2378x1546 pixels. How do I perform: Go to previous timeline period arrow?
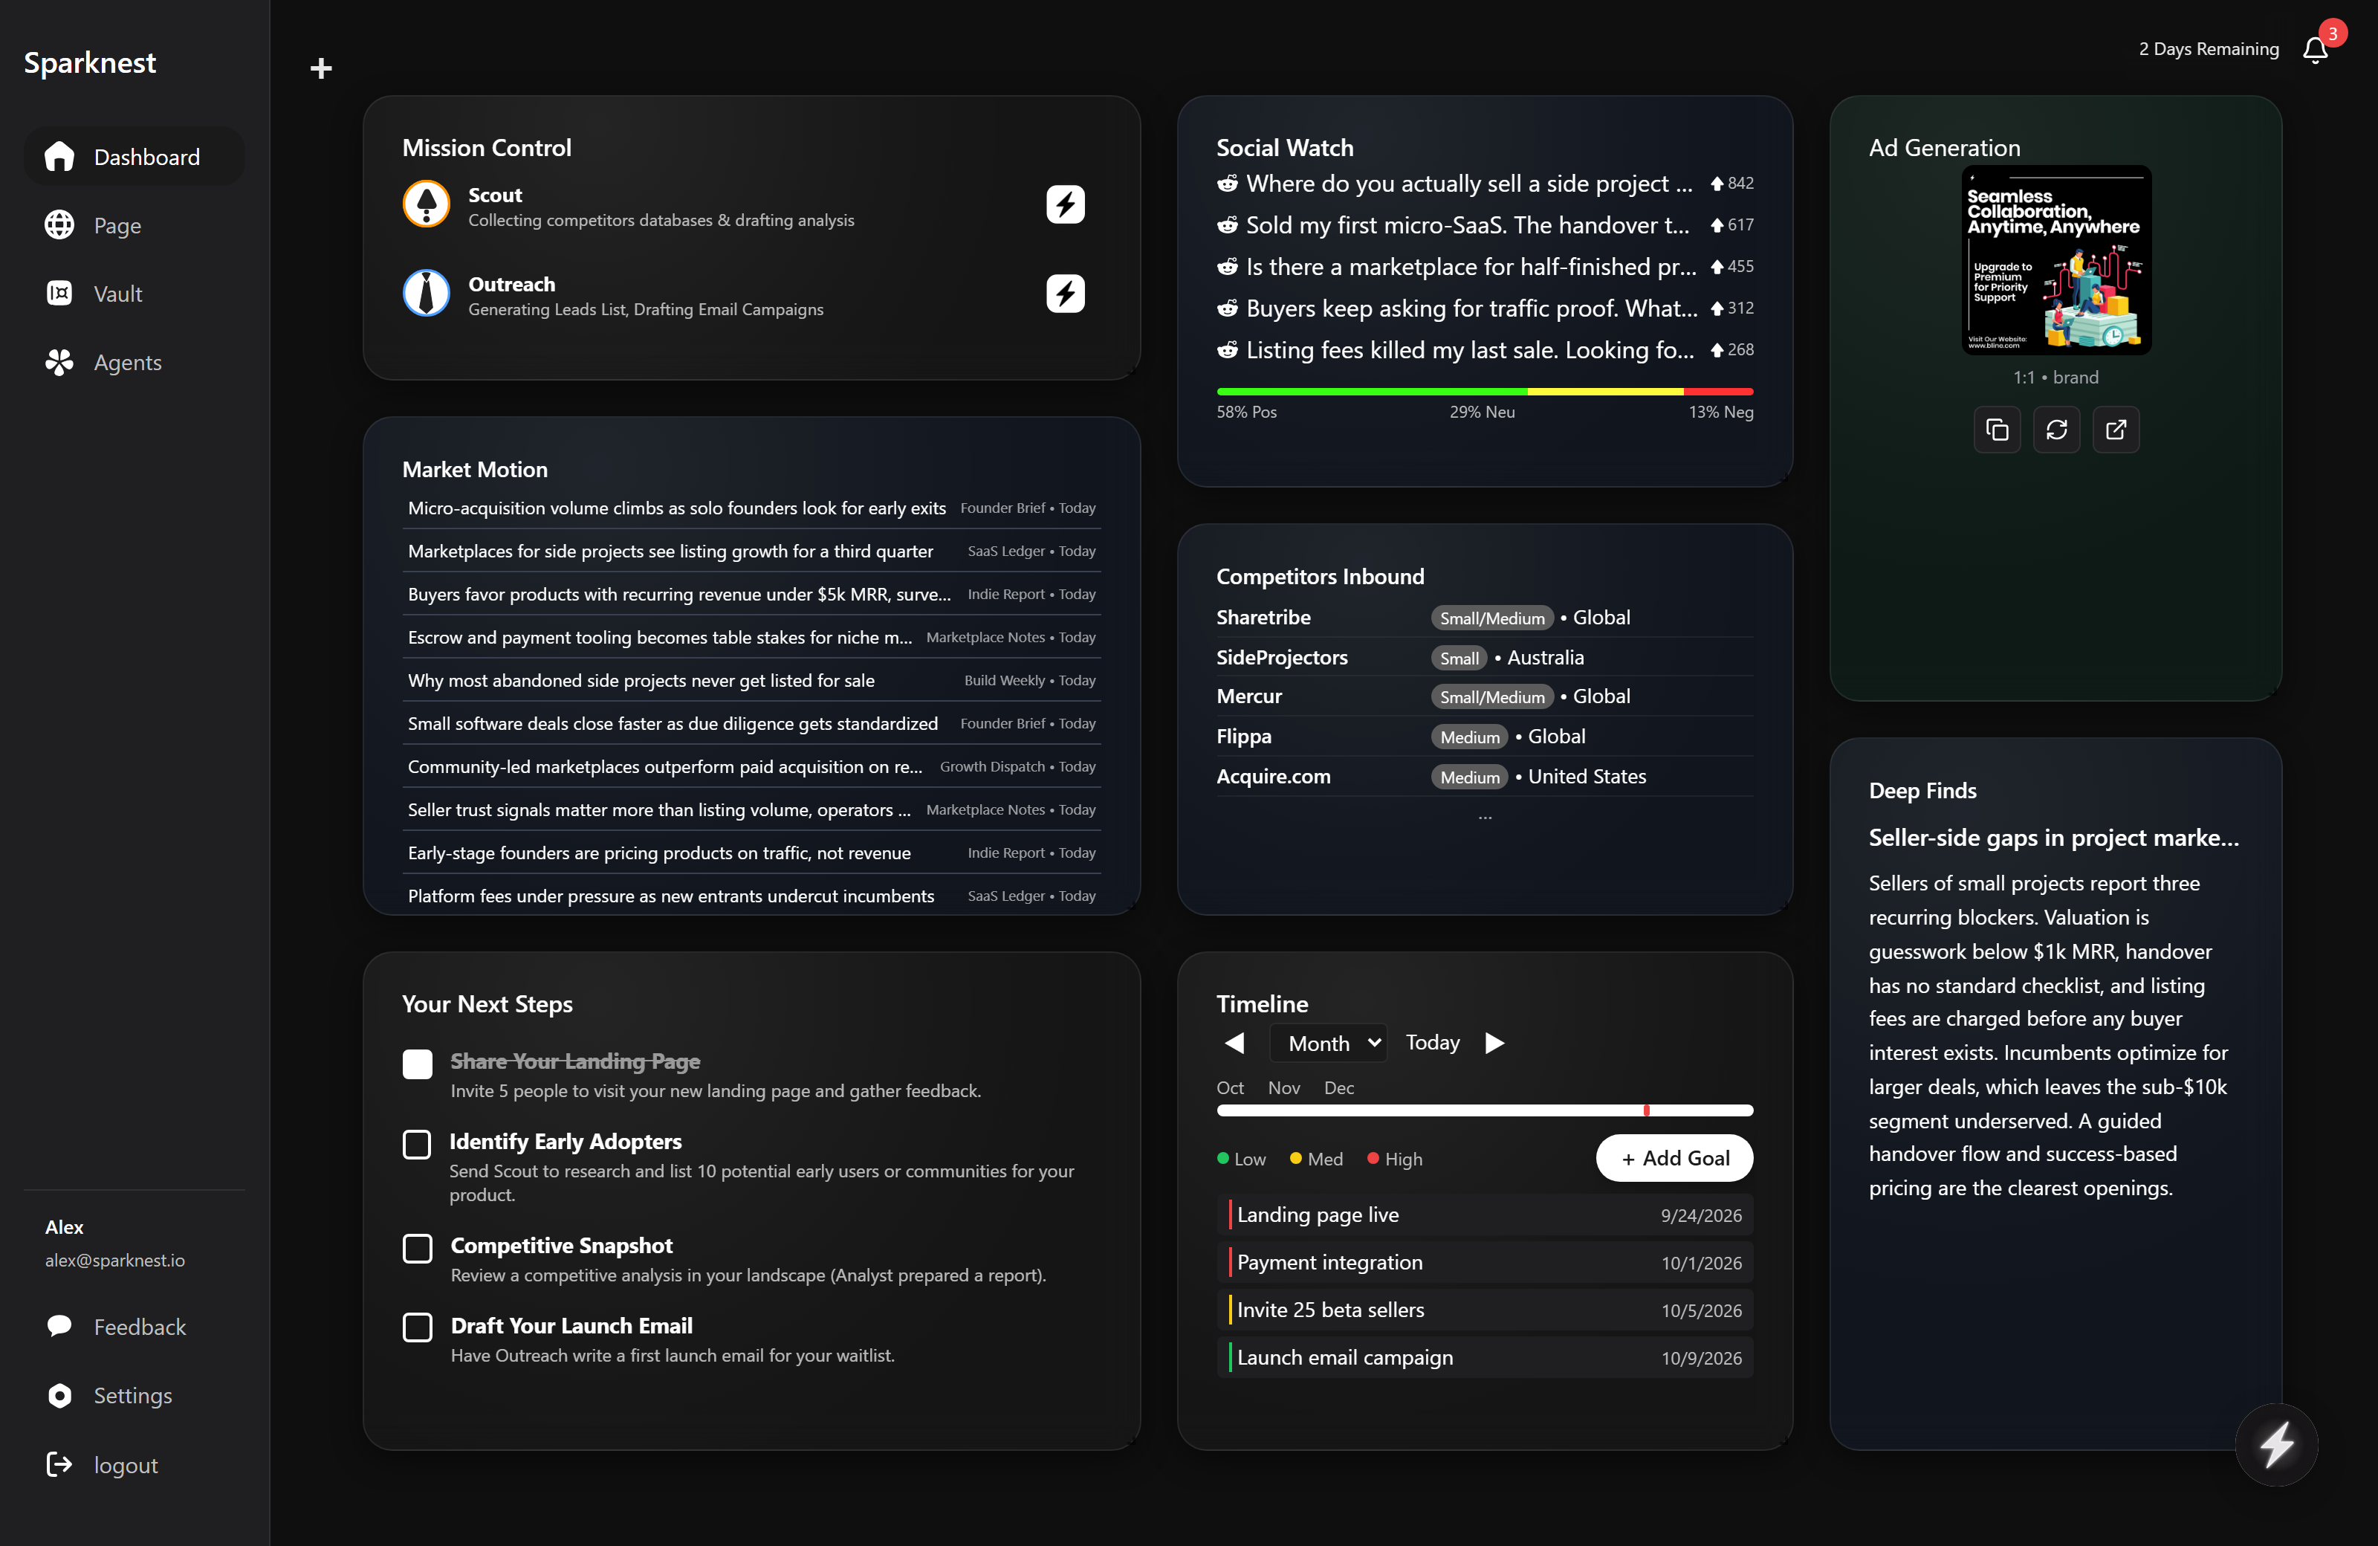click(1235, 1044)
